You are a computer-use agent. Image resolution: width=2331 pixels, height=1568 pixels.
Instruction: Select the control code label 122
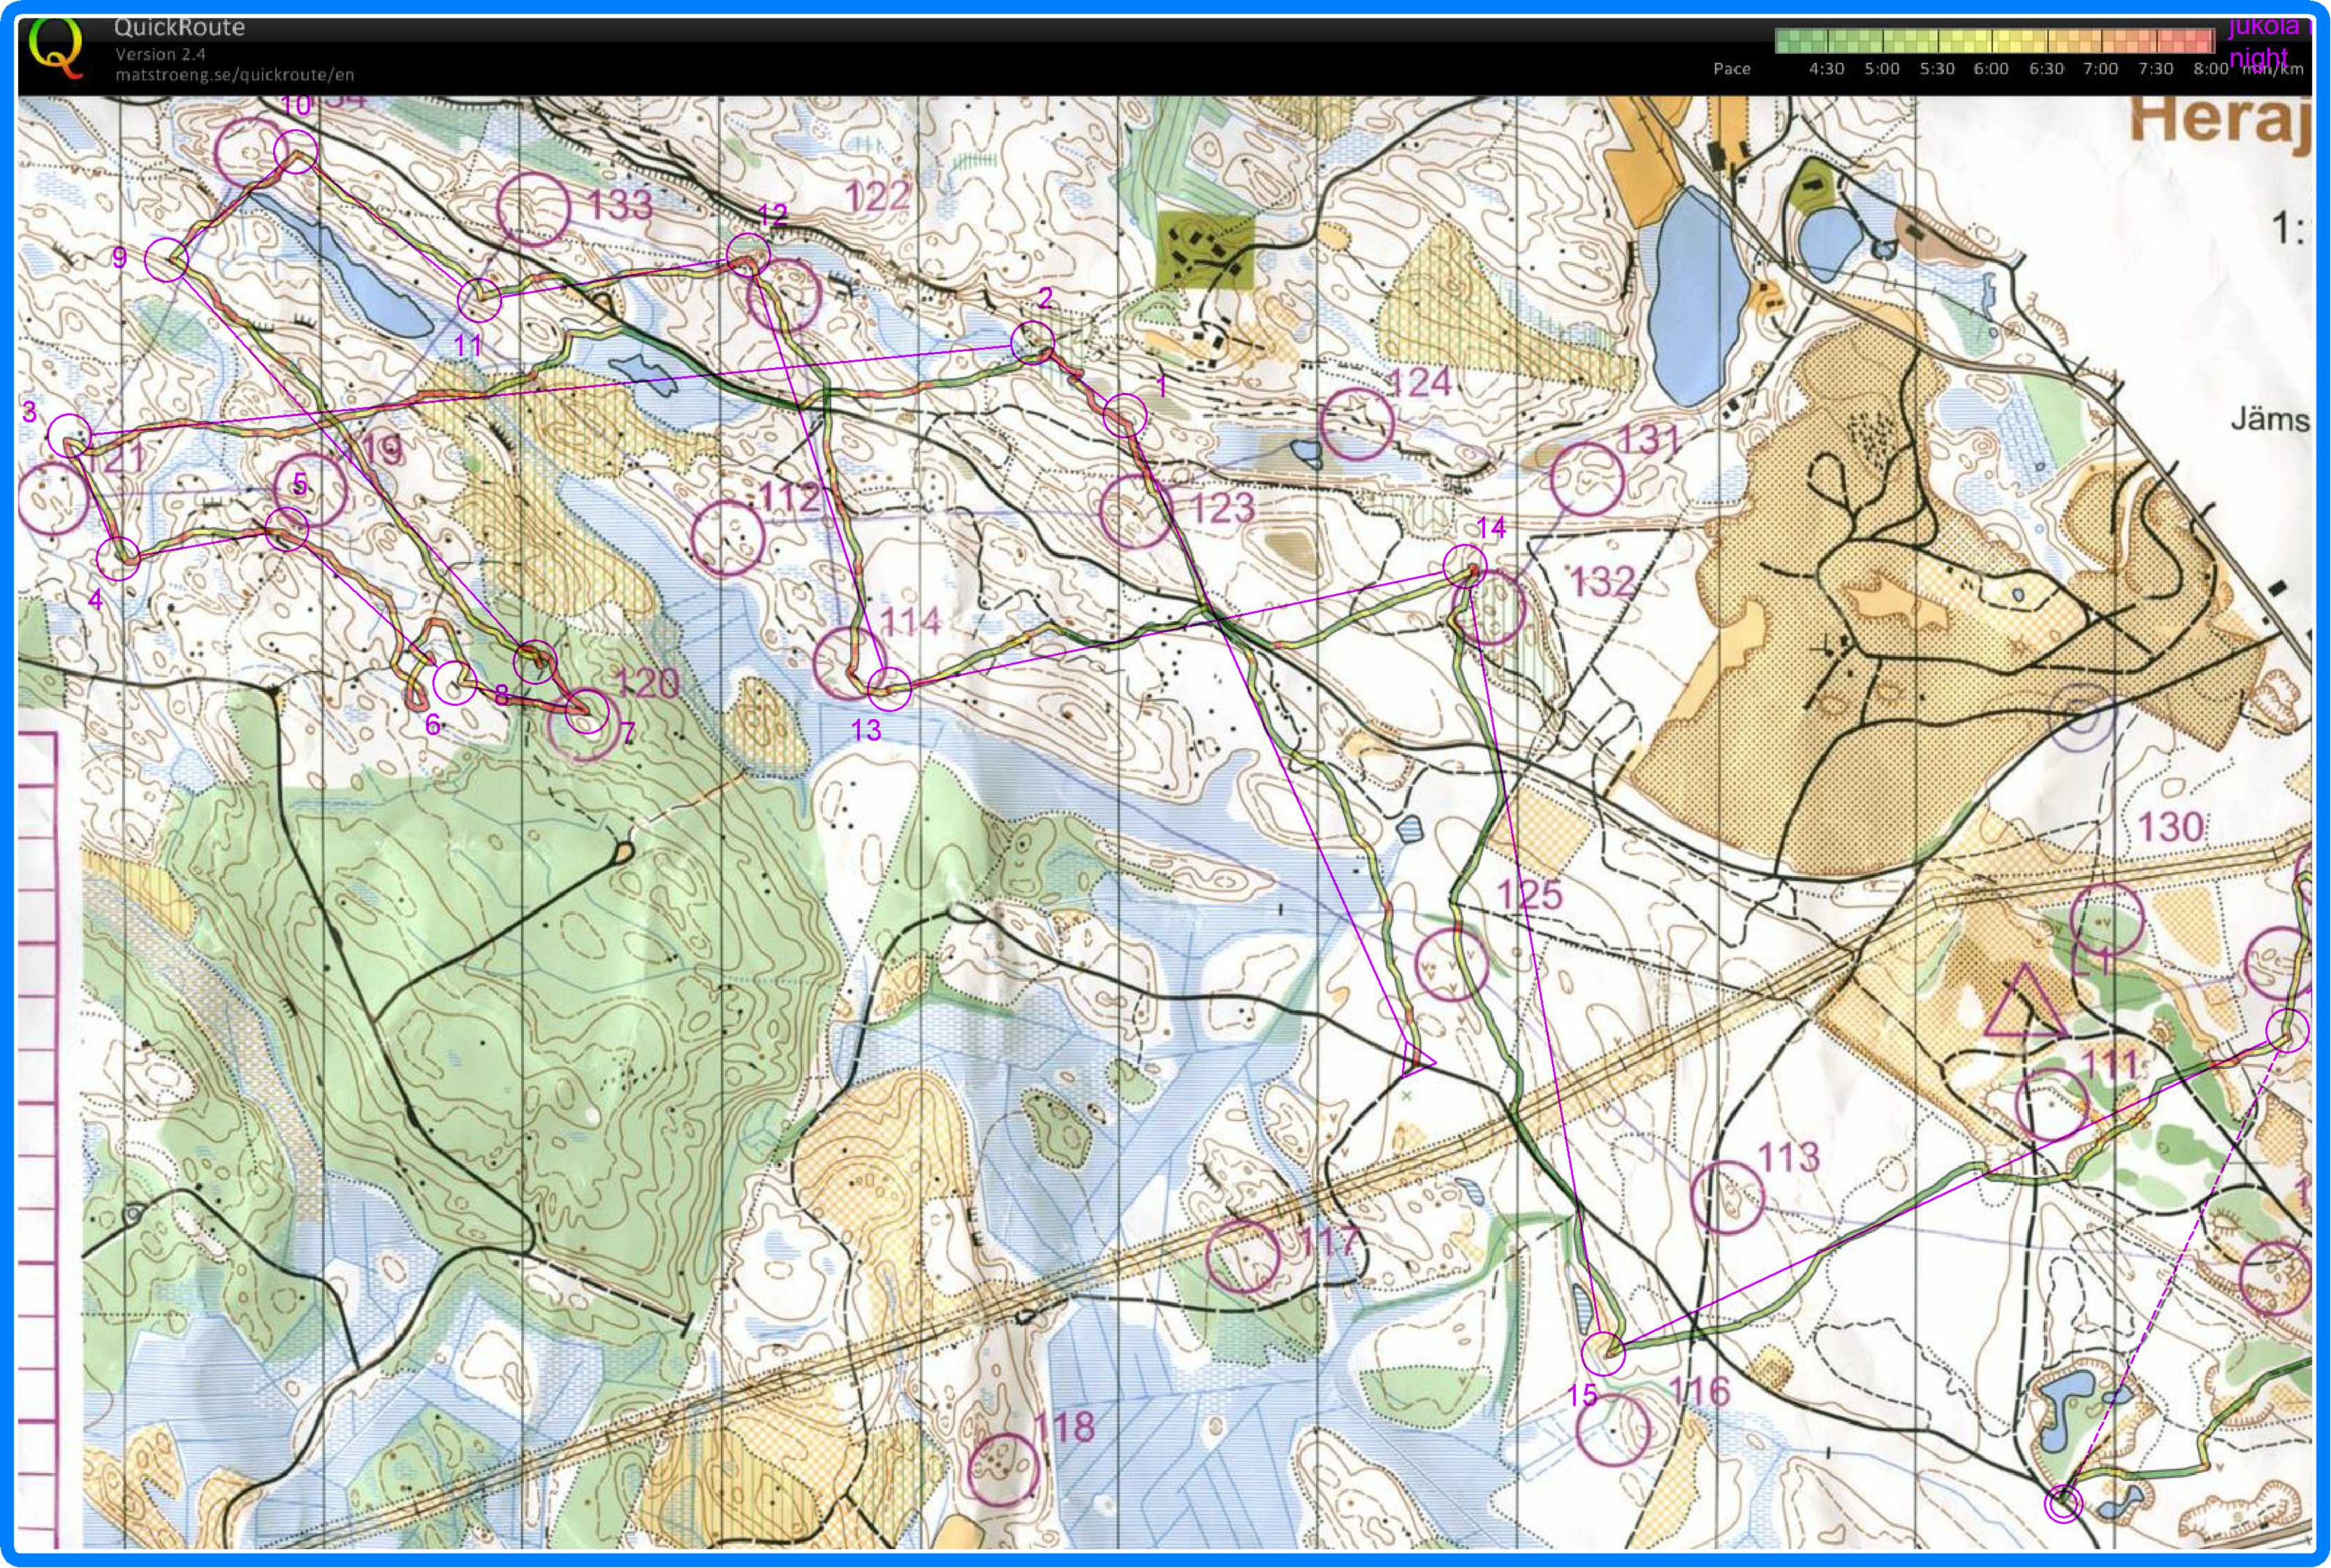point(877,196)
